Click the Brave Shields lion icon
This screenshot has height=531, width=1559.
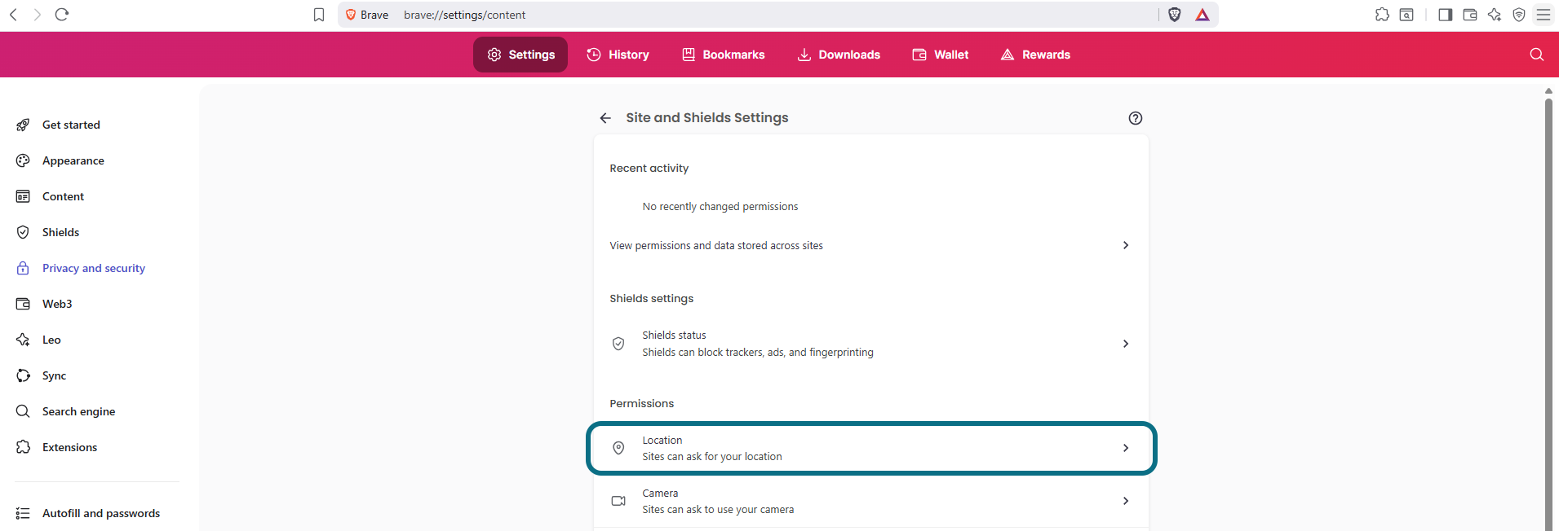point(1175,15)
